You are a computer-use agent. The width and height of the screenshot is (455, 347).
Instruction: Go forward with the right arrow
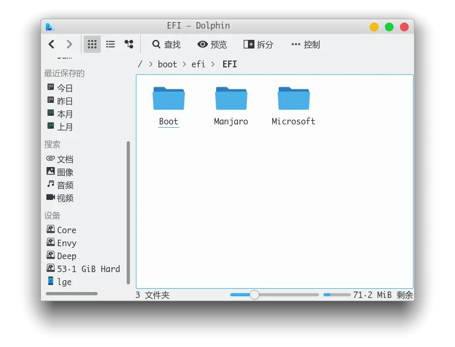(69, 44)
